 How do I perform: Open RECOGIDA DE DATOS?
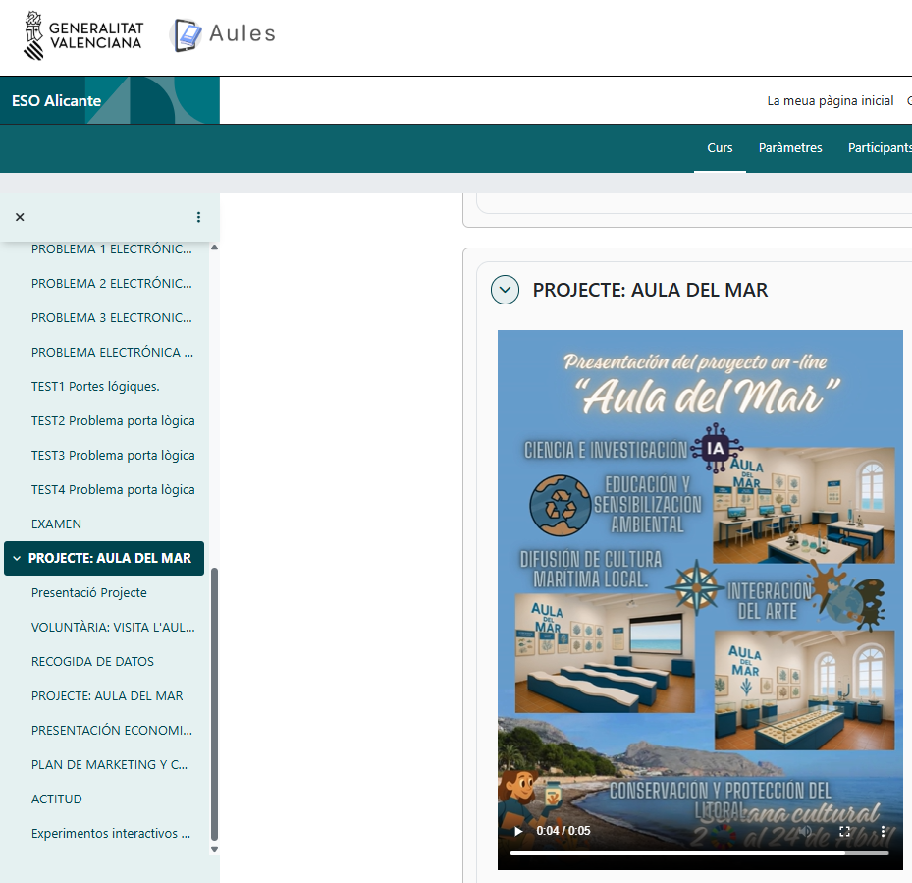pyautogui.click(x=92, y=661)
